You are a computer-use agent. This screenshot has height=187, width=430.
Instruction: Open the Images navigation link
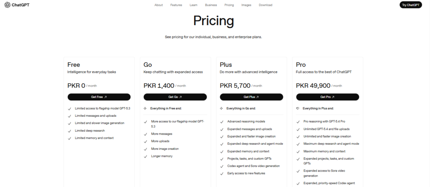pos(246,5)
